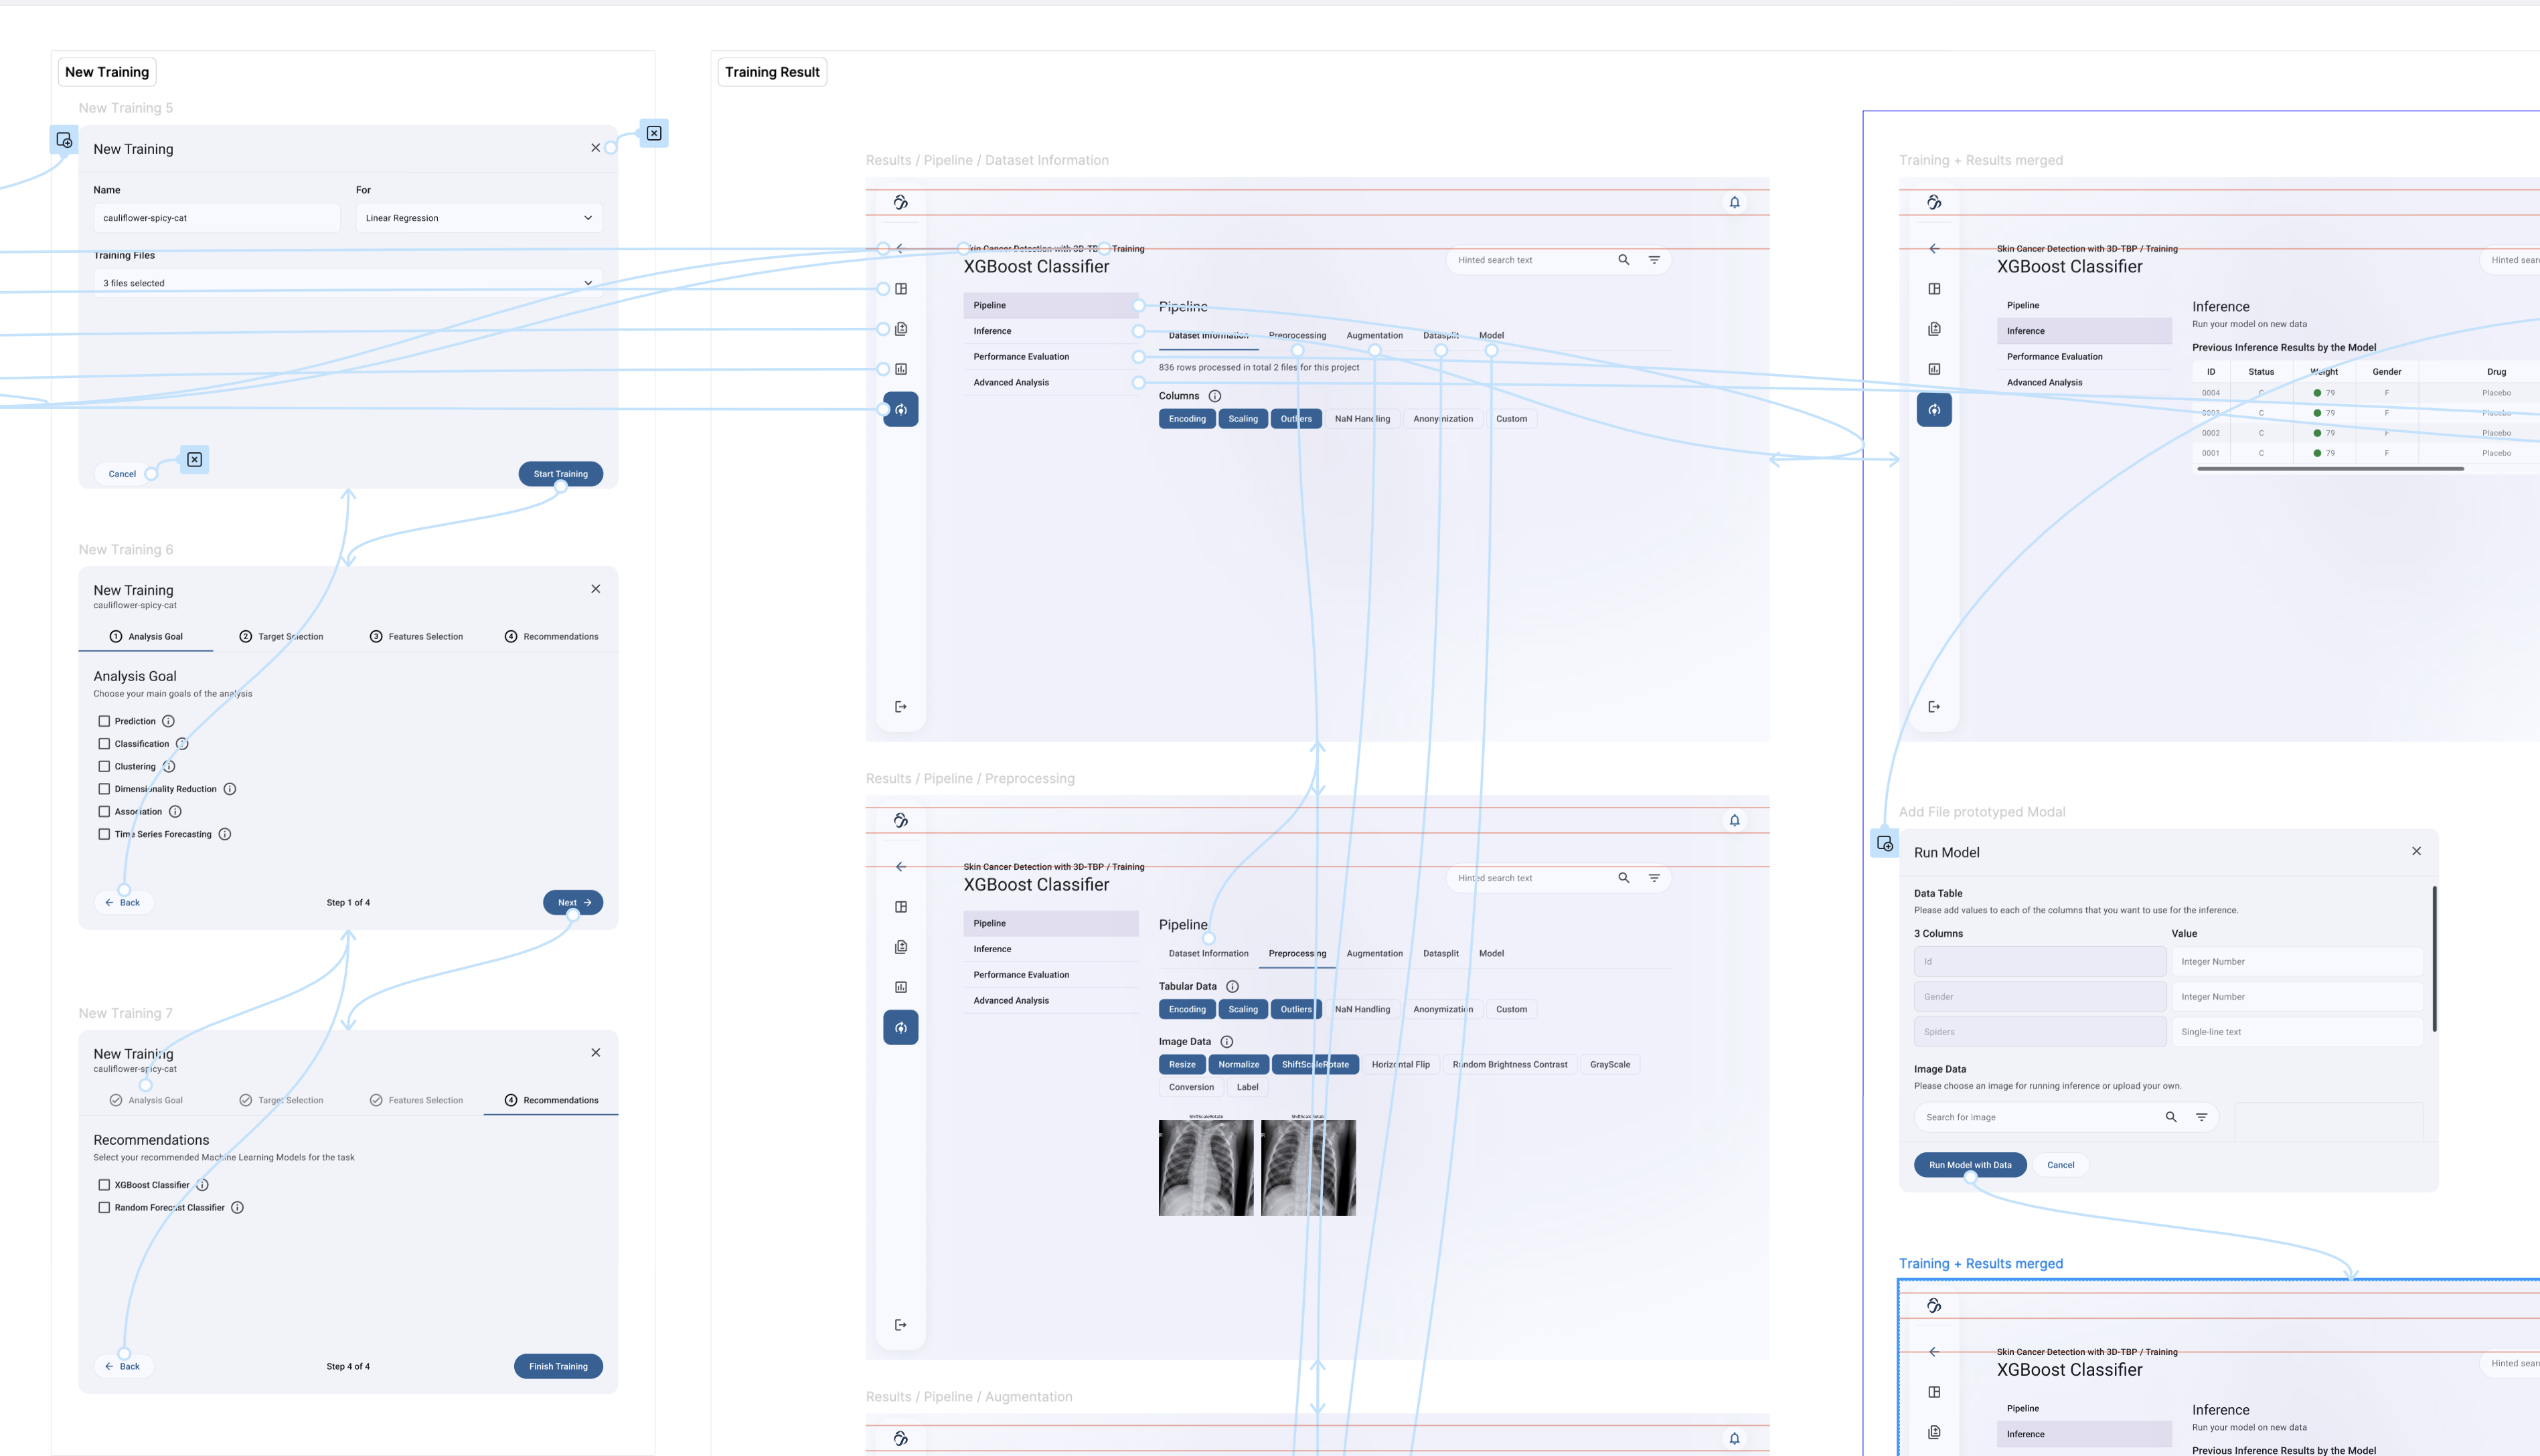Check the Clustering checkbox
2540x1456 pixels.
coord(104,766)
